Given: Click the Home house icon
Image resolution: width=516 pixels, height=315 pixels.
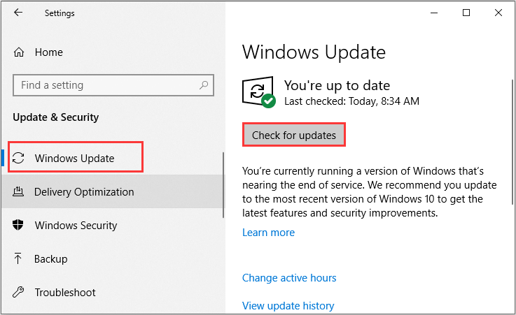Looking at the screenshot, I should [x=19, y=52].
